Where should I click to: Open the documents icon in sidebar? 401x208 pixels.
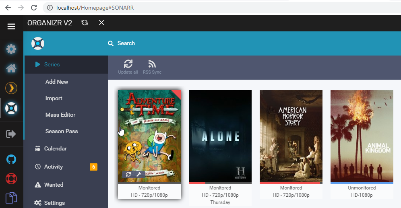pyautogui.click(x=11, y=198)
